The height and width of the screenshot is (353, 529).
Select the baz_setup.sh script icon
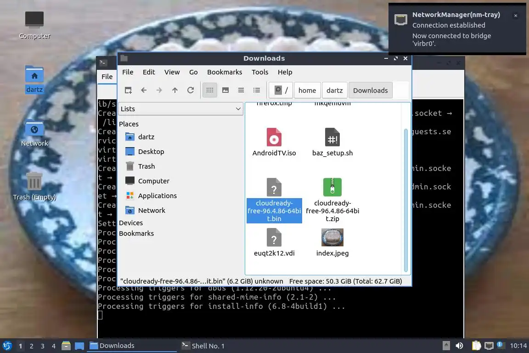pyautogui.click(x=332, y=137)
